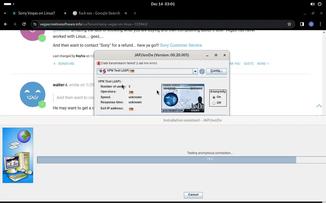Open JAP Config button
The width and height of the screenshot is (326, 203).
pyautogui.click(x=216, y=71)
